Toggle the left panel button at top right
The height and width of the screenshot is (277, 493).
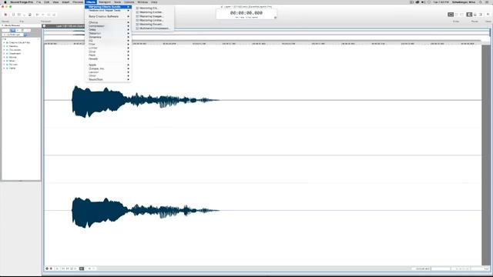[469, 15]
